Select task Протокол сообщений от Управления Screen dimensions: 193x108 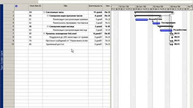tap(67, 41)
